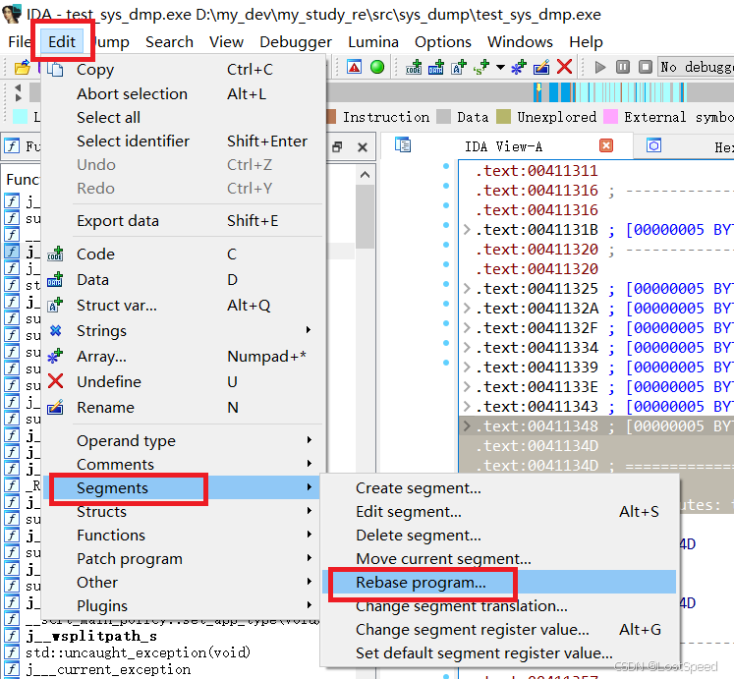Float the Functions panel with the restore icon
The height and width of the screenshot is (679, 734).
tap(337, 147)
